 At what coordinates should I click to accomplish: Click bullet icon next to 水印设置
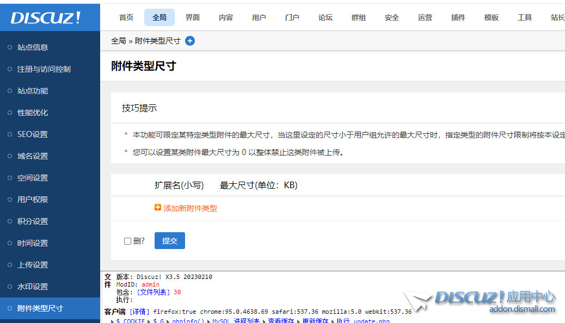click(10, 287)
